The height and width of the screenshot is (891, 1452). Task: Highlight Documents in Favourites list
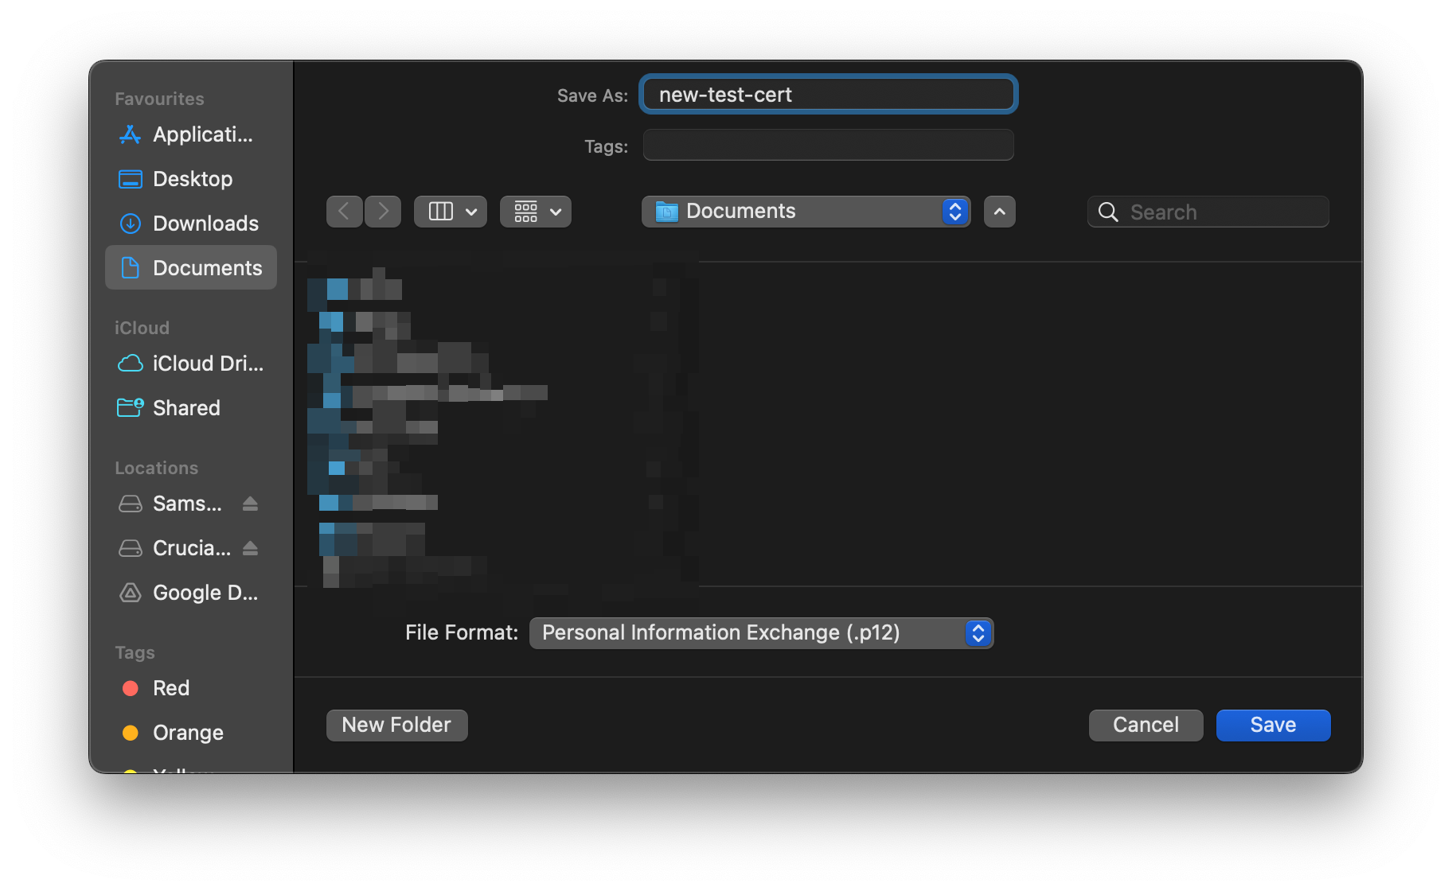(207, 267)
